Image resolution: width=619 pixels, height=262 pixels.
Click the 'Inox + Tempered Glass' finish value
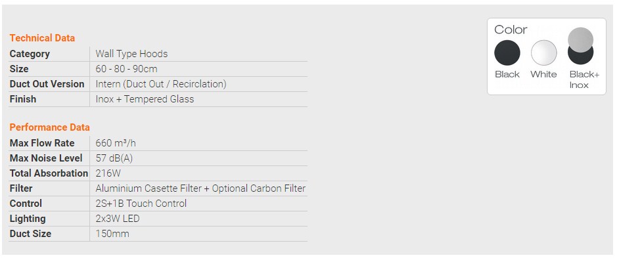pyautogui.click(x=145, y=99)
